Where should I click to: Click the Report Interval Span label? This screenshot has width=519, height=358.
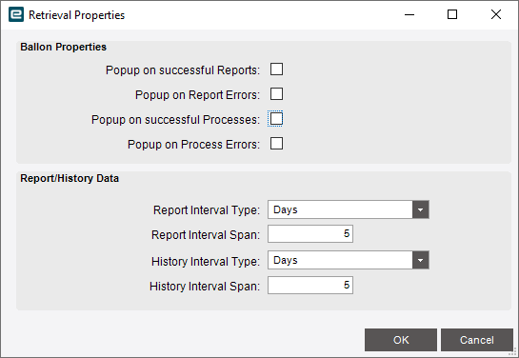[x=206, y=235]
